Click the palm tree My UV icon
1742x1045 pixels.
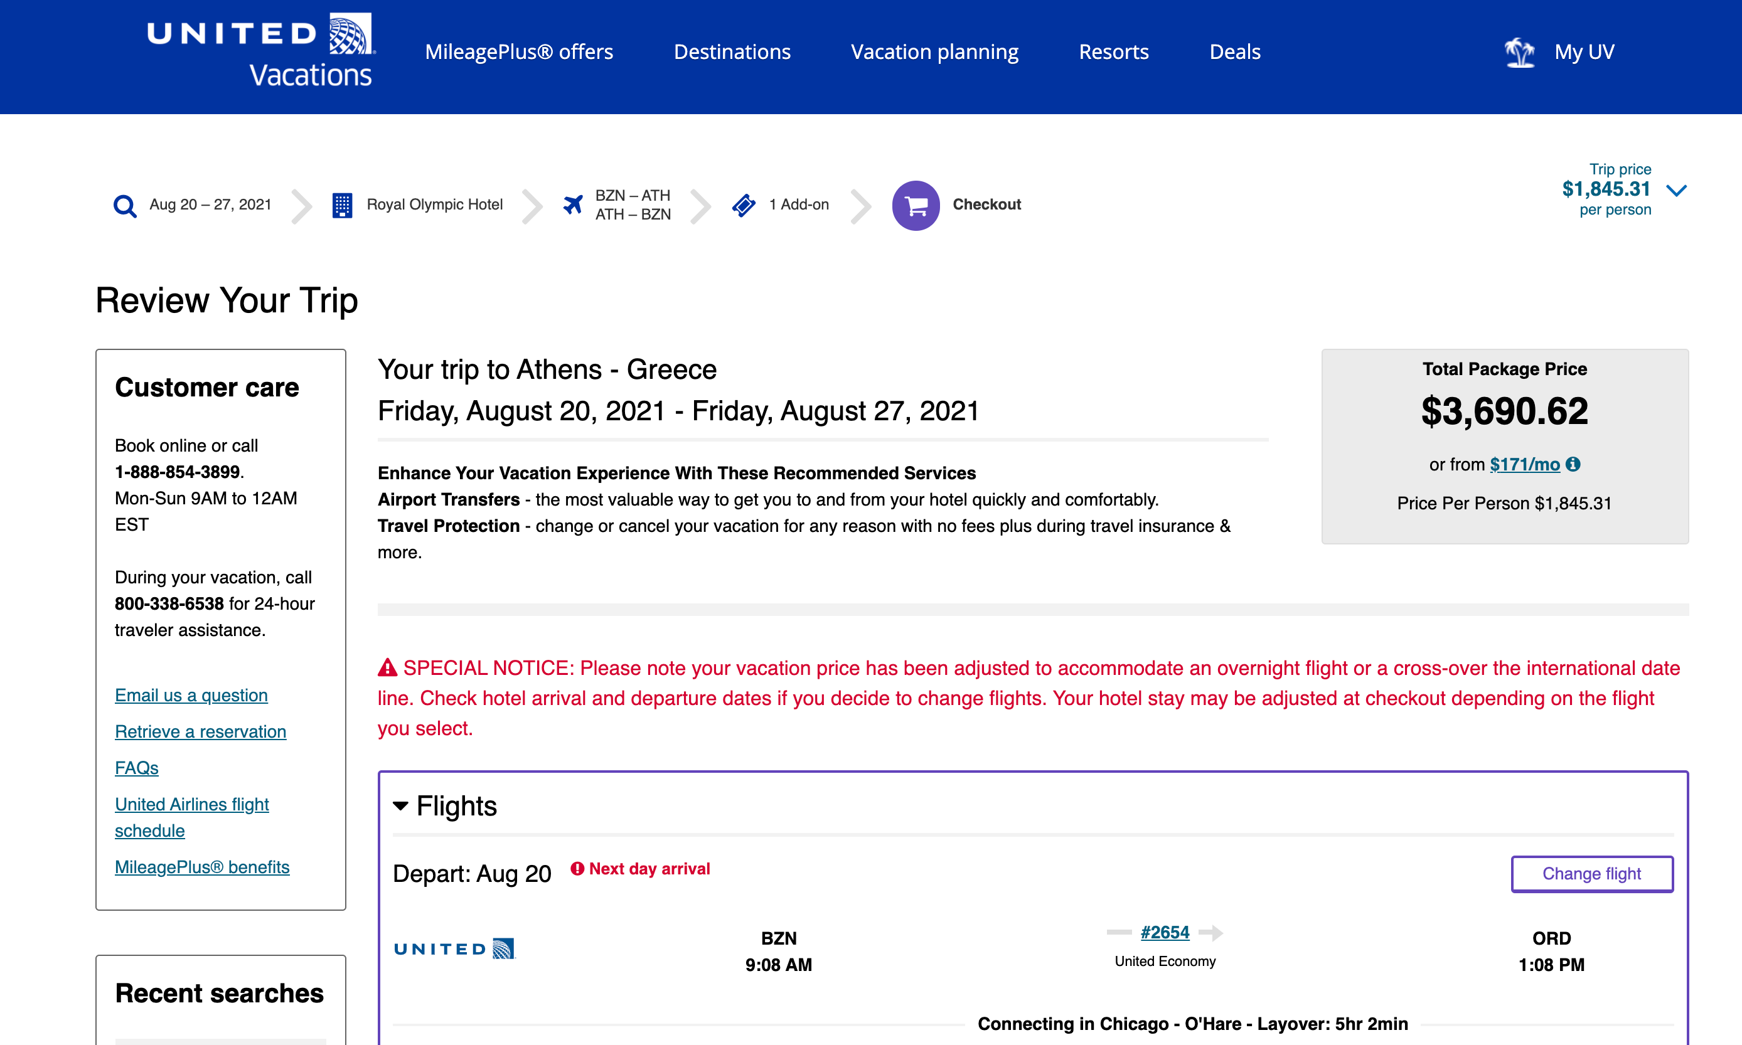click(x=1519, y=52)
